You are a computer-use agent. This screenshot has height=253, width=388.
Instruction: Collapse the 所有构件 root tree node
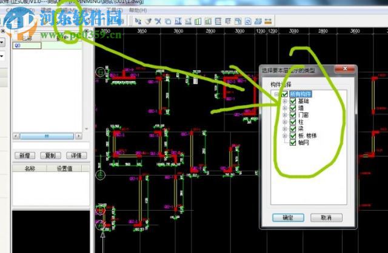click(276, 94)
